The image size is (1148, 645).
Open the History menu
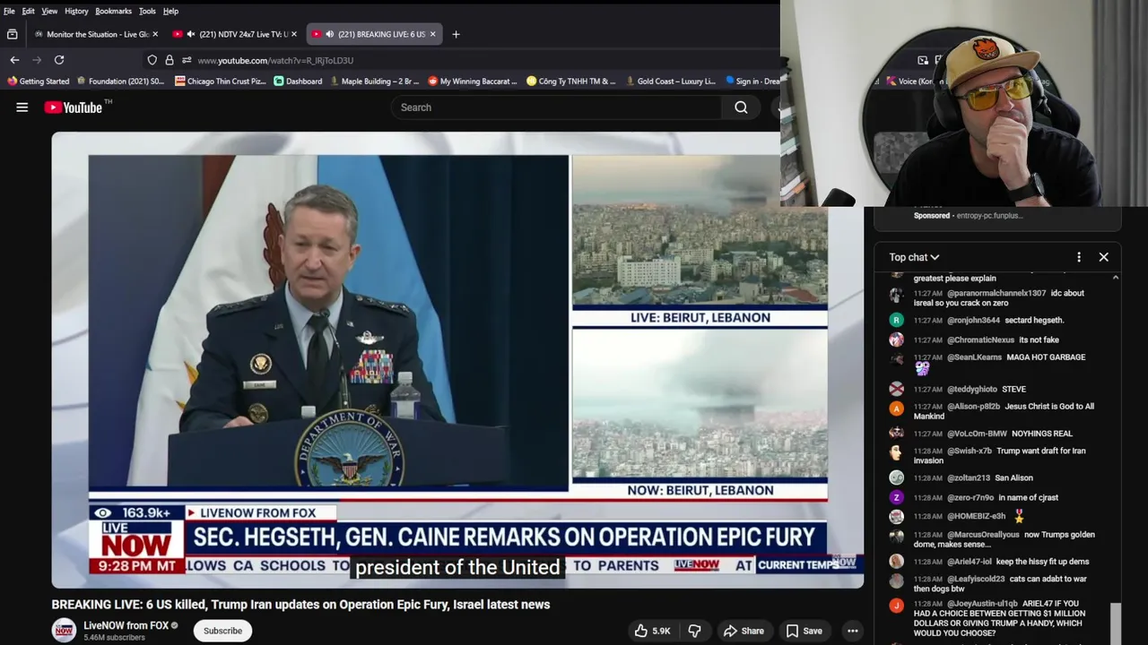pyautogui.click(x=76, y=11)
